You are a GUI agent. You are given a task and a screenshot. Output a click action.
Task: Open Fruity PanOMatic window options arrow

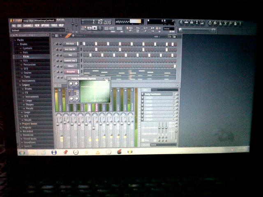tap(69, 78)
